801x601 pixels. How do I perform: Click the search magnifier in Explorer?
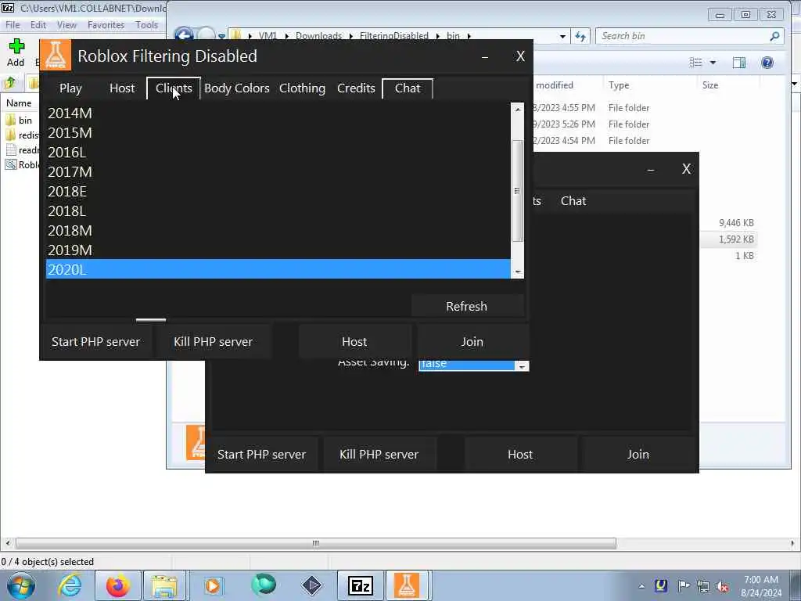pos(774,36)
